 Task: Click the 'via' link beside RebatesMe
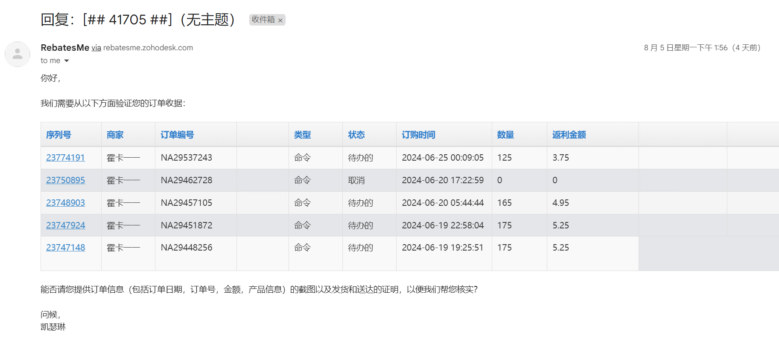96,48
